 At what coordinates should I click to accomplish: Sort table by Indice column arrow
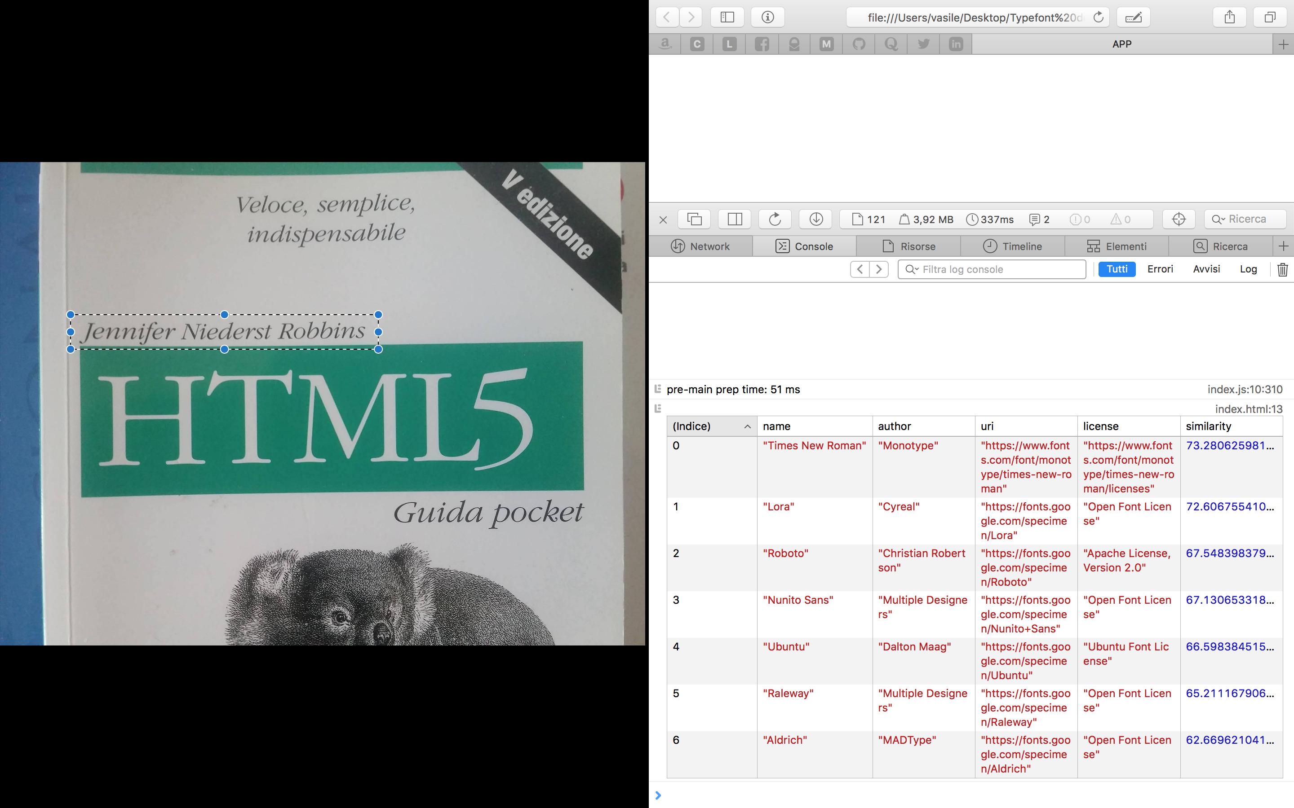(x=747, y=426)
